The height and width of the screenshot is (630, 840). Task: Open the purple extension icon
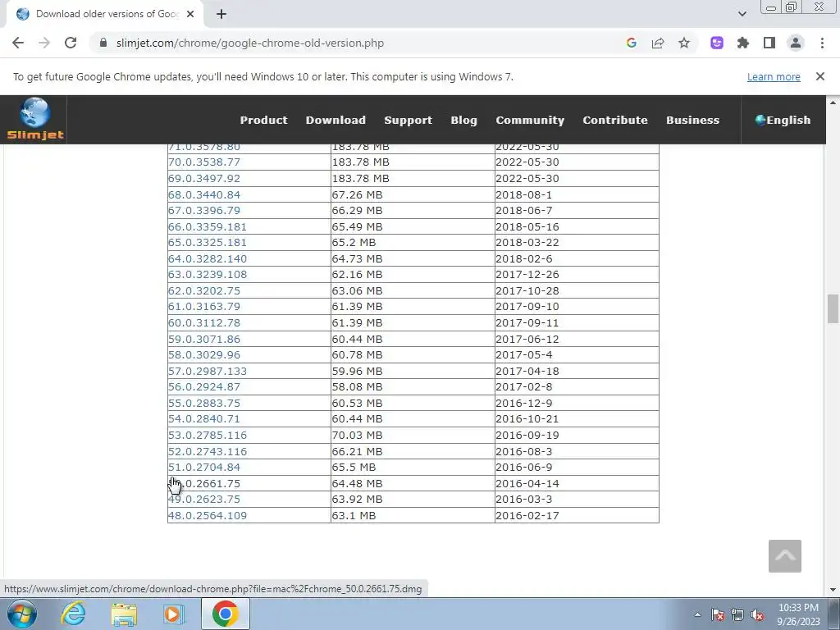tap(717, 43)
